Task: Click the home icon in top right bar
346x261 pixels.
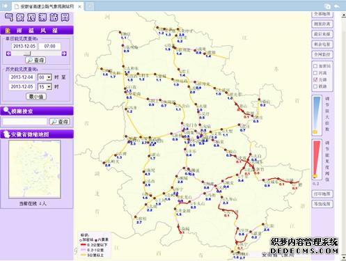Action: click(x=327, y=6)
